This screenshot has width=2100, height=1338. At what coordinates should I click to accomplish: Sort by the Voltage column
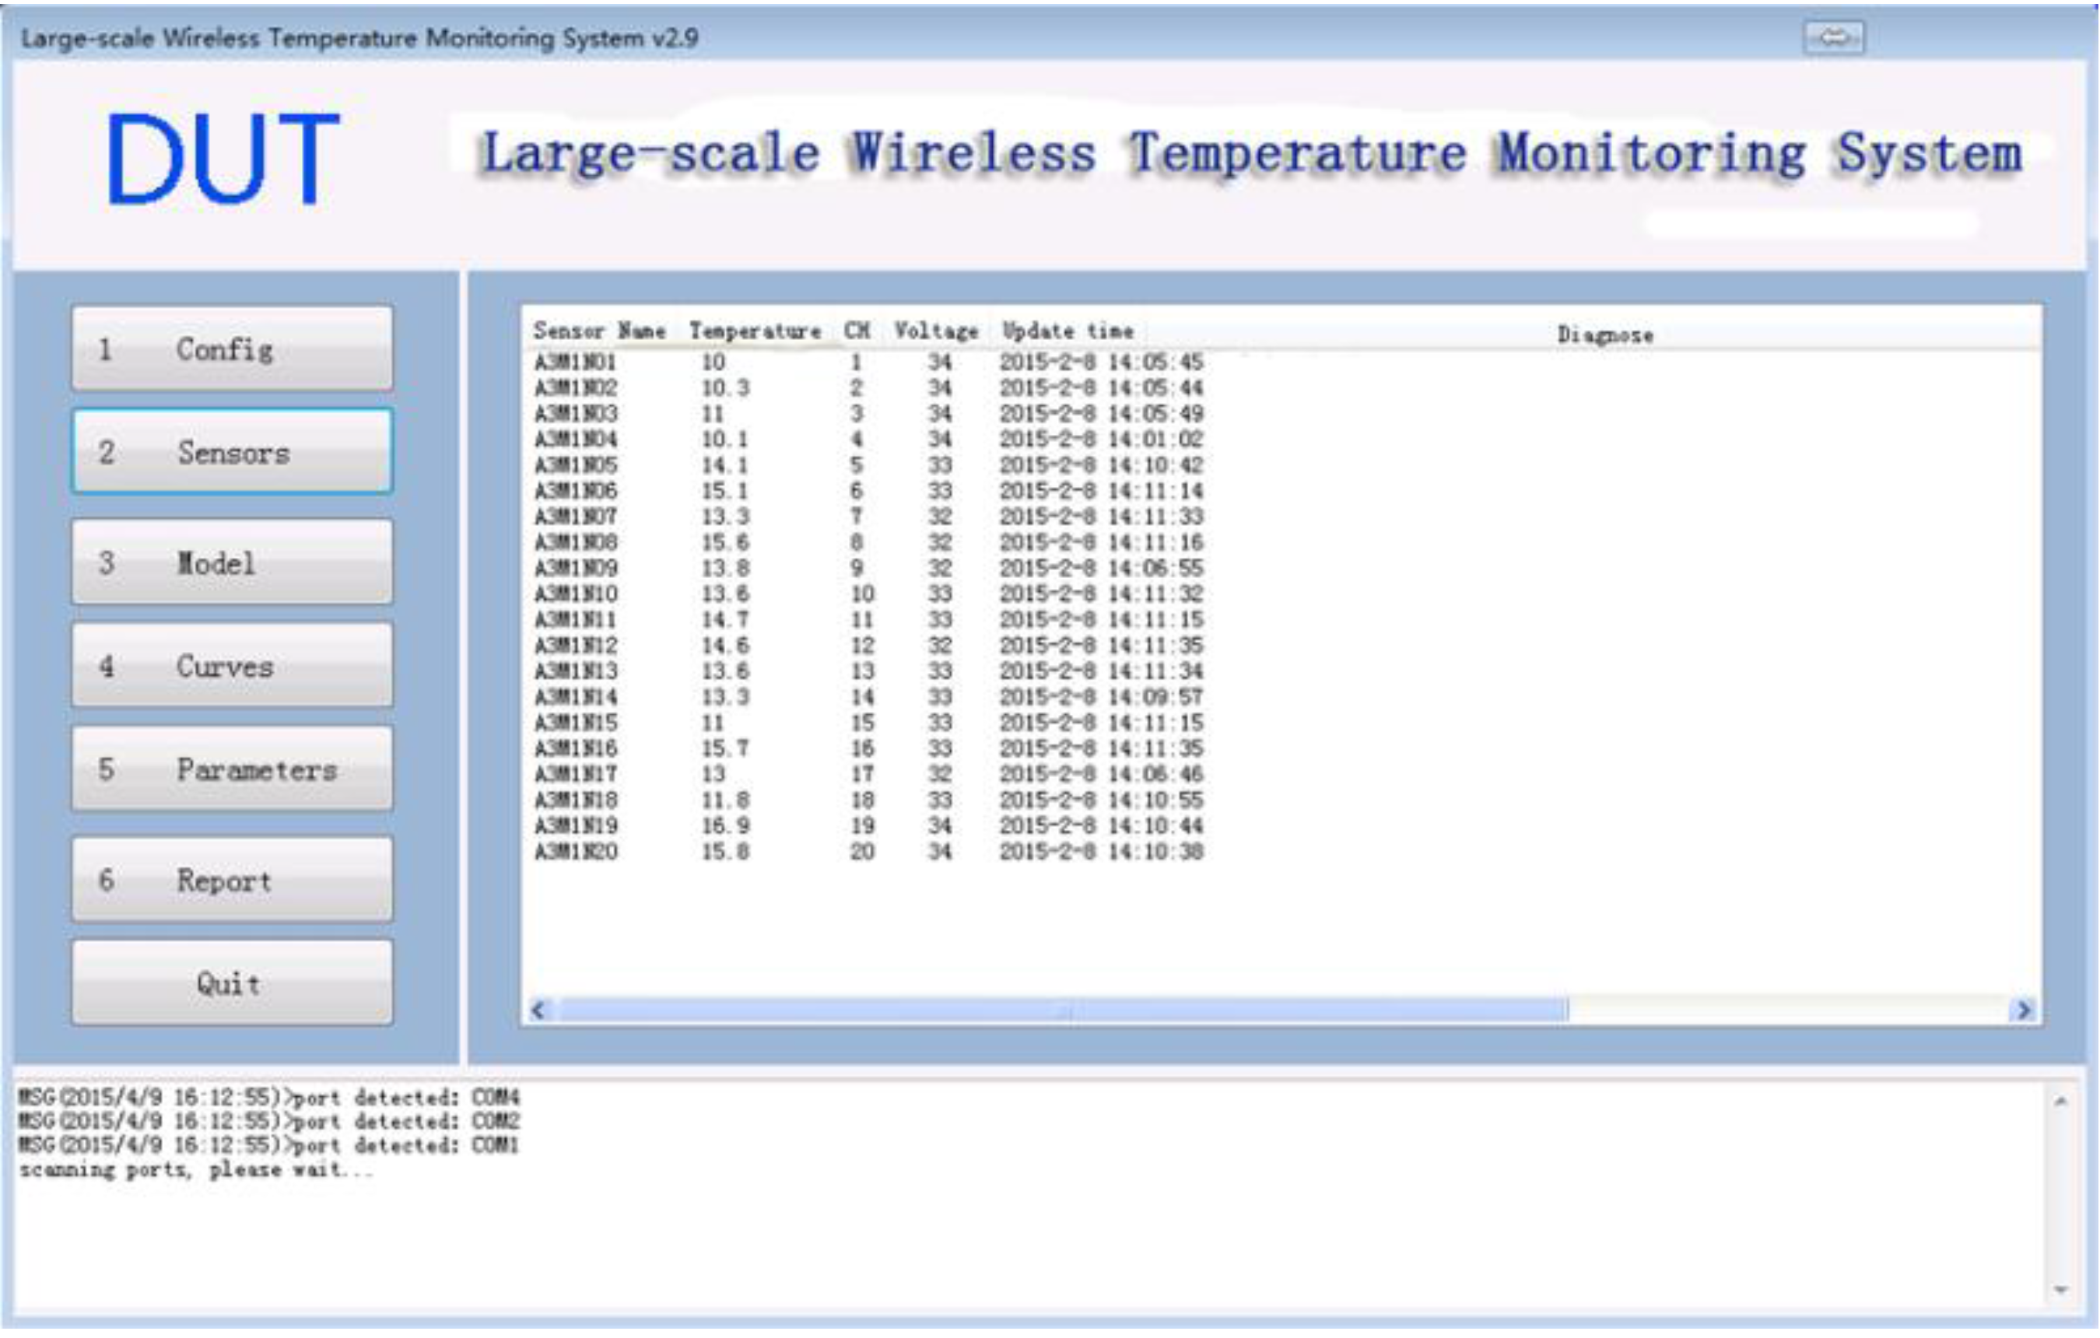click(x=936, y=331)
